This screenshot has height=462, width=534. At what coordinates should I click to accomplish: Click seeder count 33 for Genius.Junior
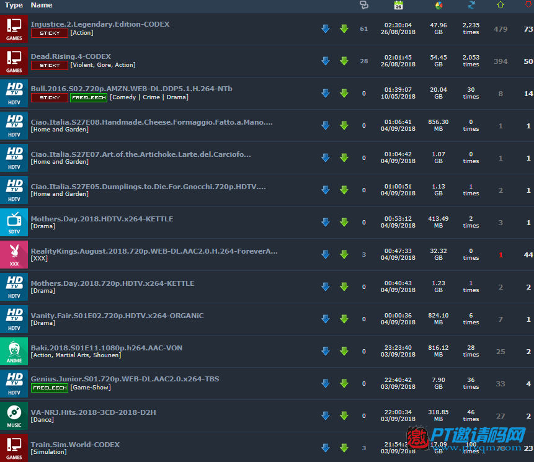[x=501, y=384]
